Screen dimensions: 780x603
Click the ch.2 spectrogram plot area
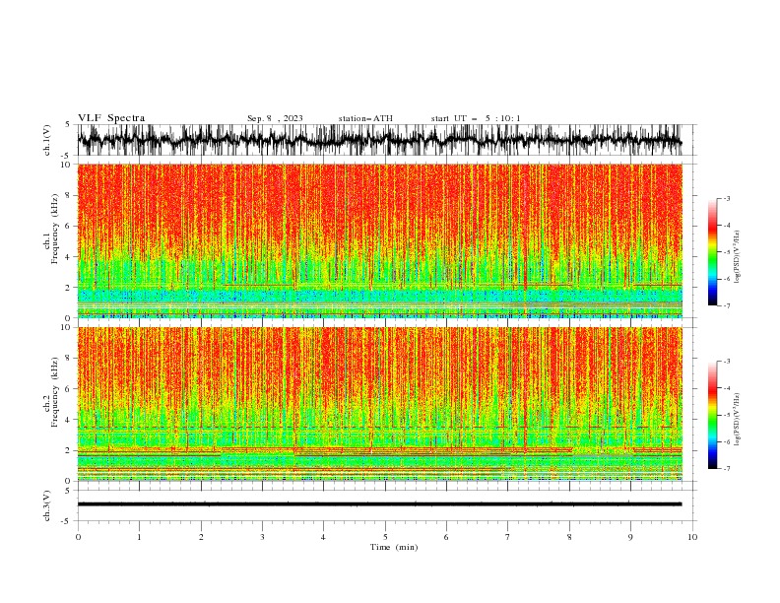(379, 404)
